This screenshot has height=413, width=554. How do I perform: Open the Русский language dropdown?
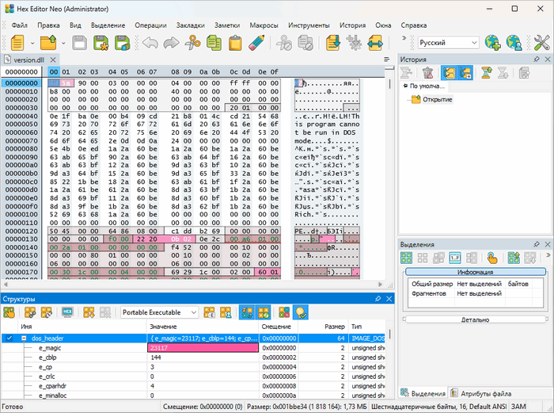[x=448, y=43]
